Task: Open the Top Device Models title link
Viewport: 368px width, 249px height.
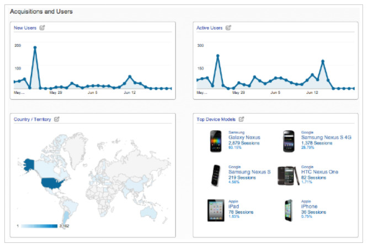Action: [216, 118]
